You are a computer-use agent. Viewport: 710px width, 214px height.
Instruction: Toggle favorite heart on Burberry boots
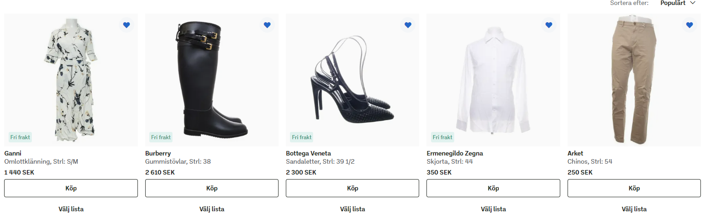[267, 25]
